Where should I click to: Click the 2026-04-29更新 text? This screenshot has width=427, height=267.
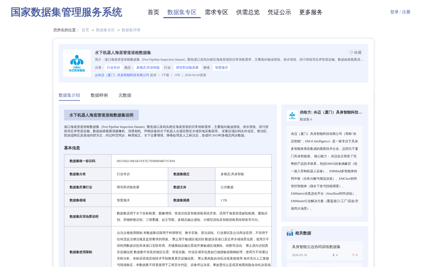click(x=196, y=75)
